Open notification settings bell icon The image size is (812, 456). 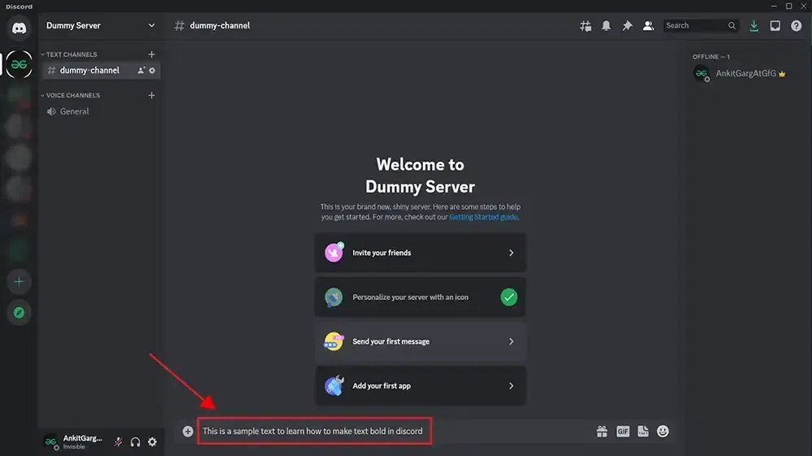(606, 25)
